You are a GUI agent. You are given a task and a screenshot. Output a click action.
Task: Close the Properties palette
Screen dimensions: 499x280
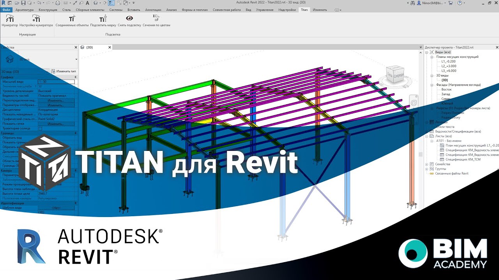(x=76, y=47)
